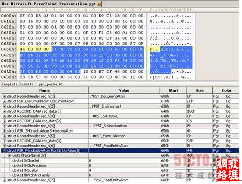Select the ubyte1 lfPitchAndFamily row

[120, 175]
